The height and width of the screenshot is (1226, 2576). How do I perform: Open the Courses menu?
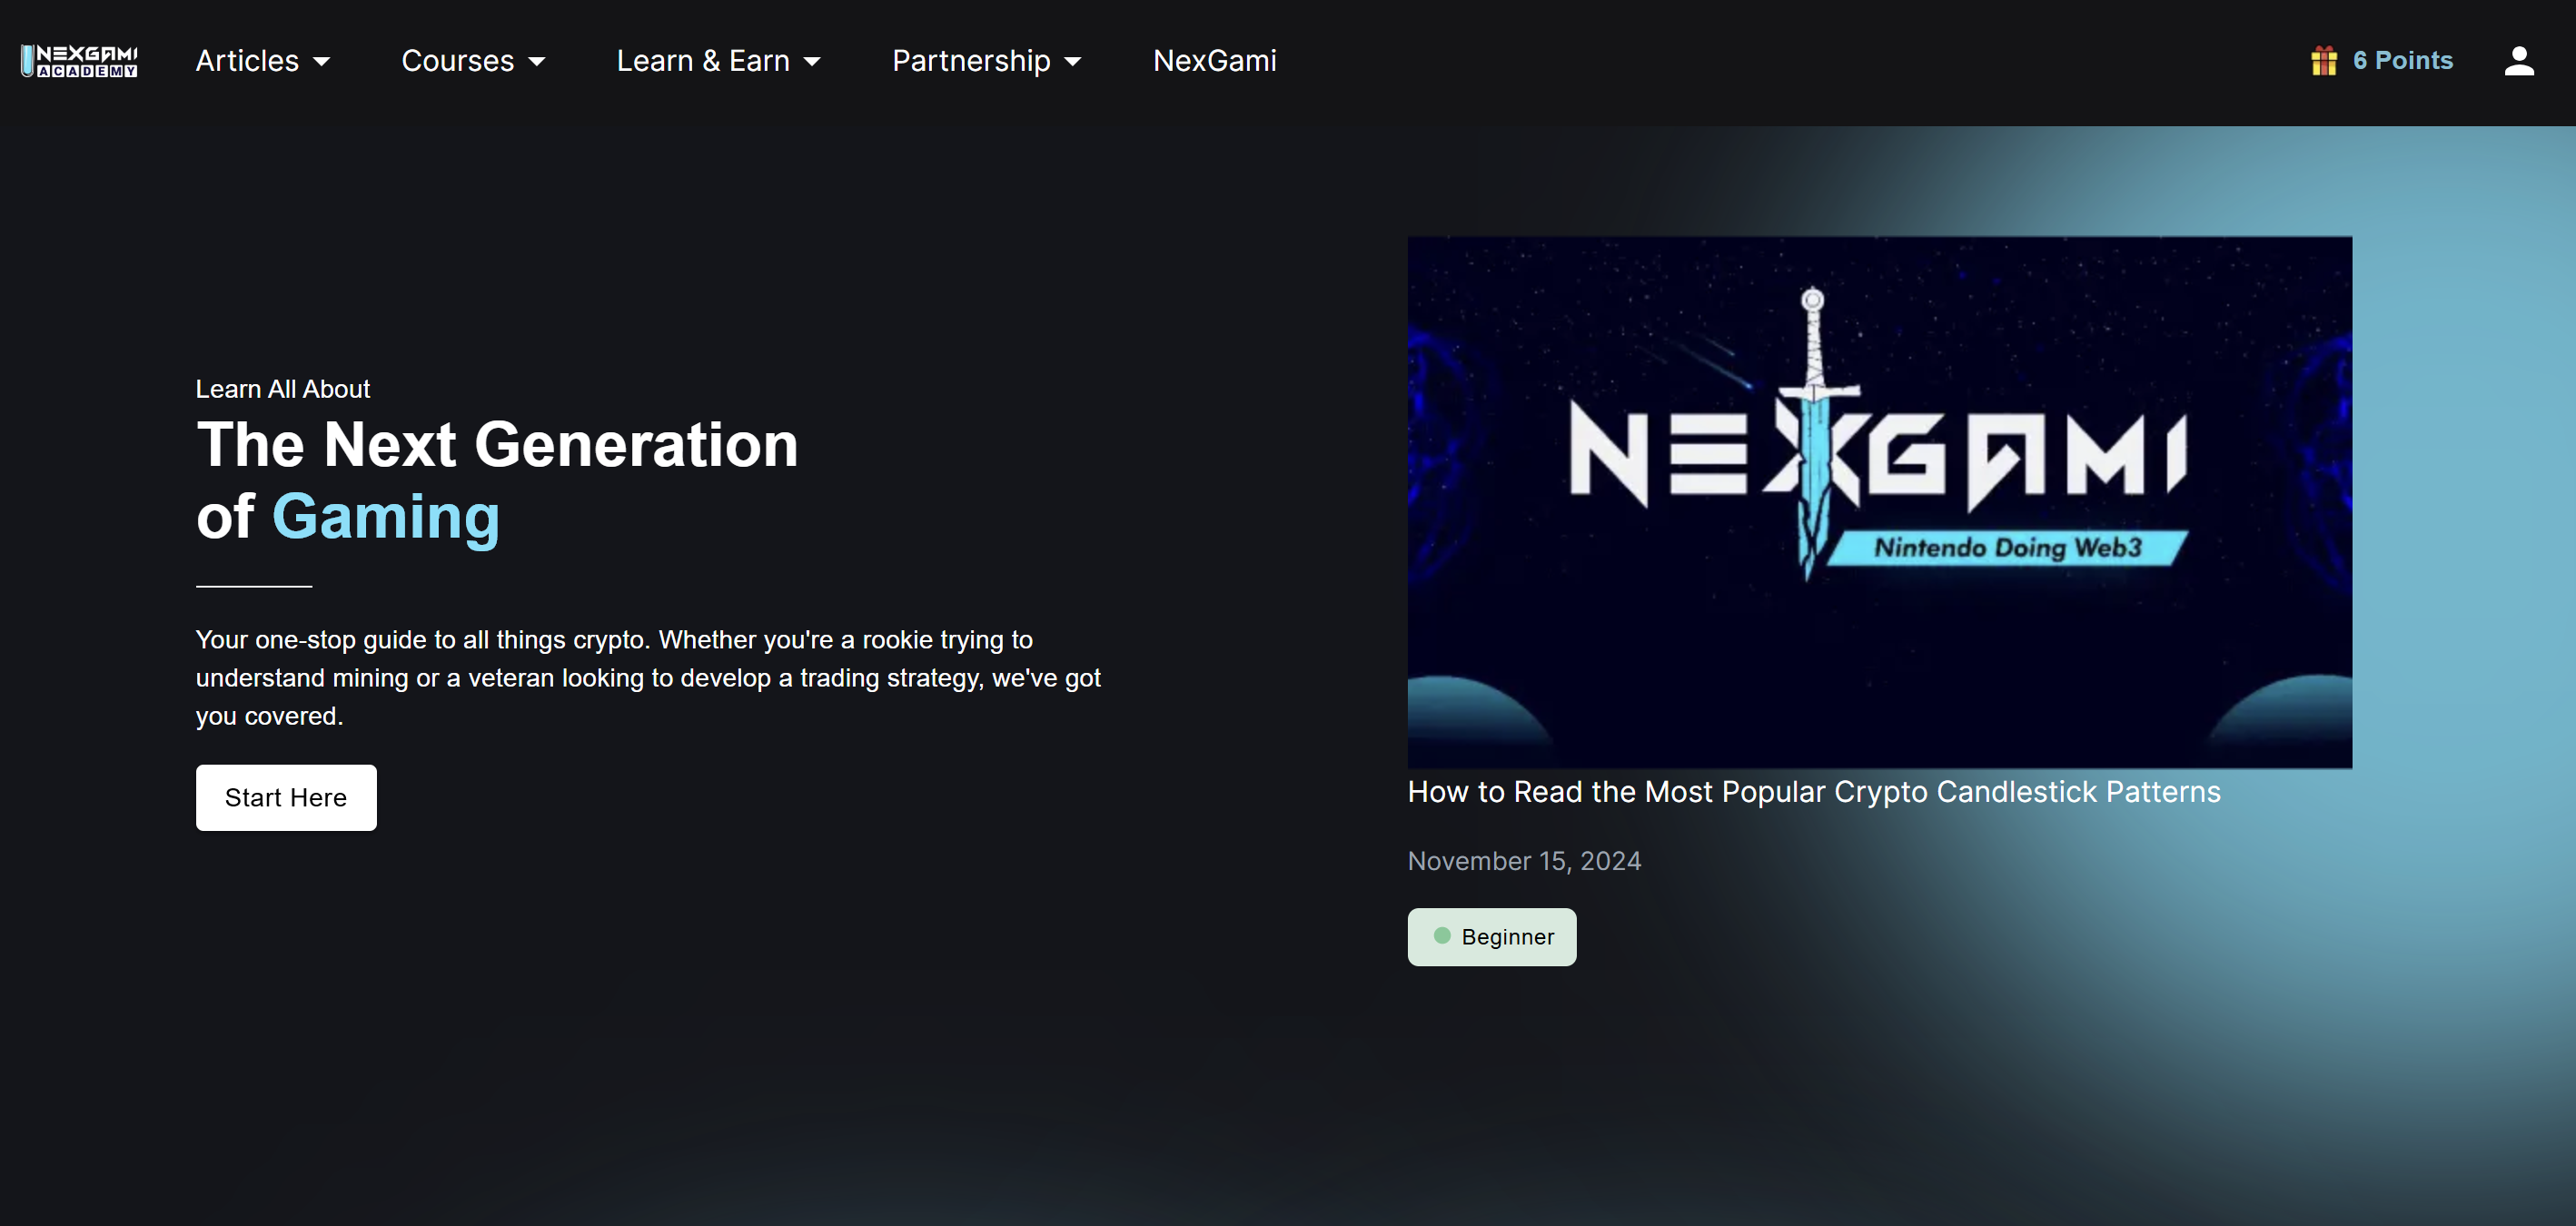tap(457, 61)
